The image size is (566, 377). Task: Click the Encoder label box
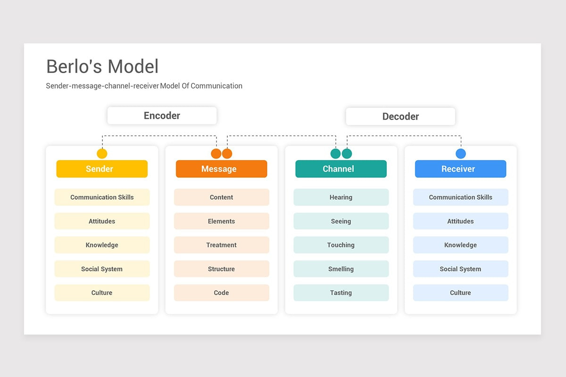pos(162,115)
